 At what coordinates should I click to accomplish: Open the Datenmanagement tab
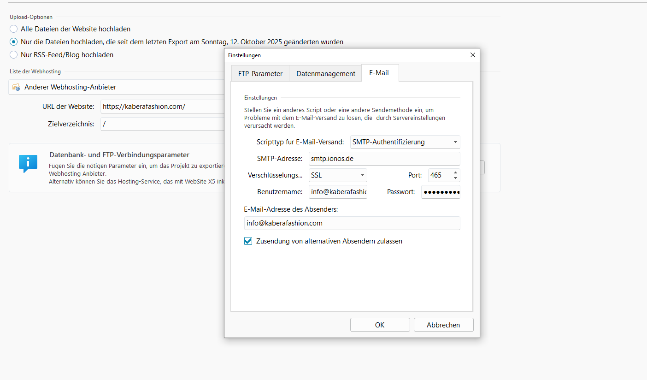(x=325, y=73)
